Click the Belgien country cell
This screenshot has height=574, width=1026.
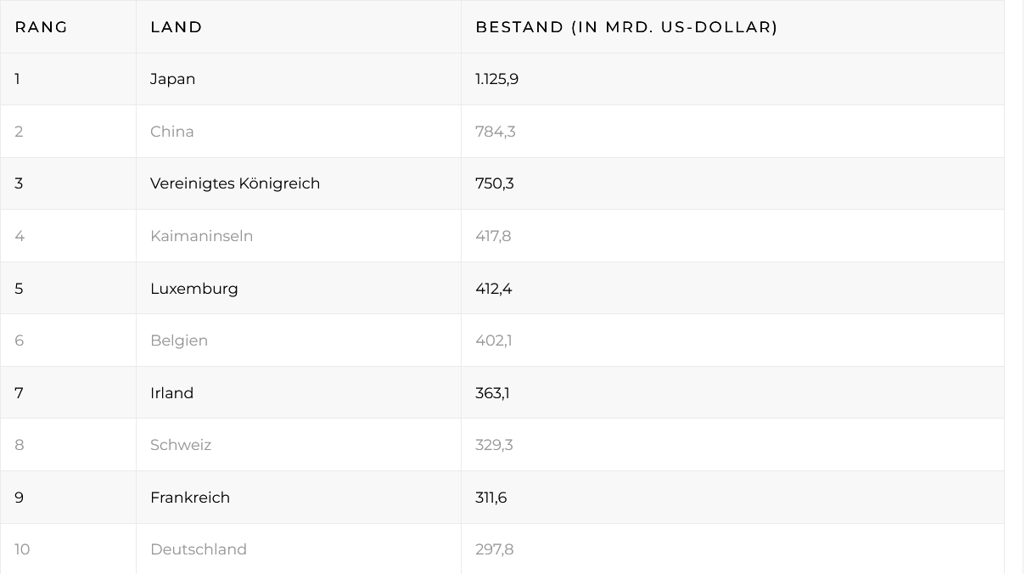179,340
